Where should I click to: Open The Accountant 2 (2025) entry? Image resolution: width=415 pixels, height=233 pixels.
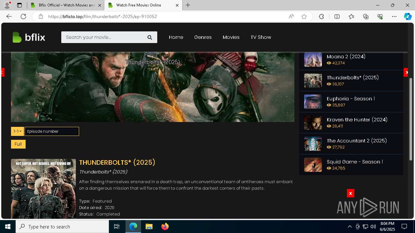(x=357, y=141)
